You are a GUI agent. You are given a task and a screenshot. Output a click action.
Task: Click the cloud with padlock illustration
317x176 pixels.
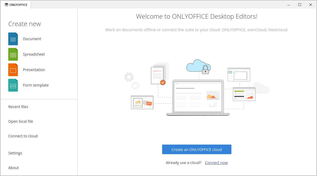(198, 67)
